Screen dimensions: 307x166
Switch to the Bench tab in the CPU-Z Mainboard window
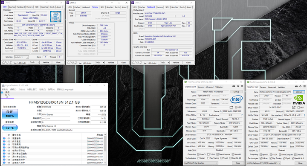pyautogui.click(x=182, y=7)
